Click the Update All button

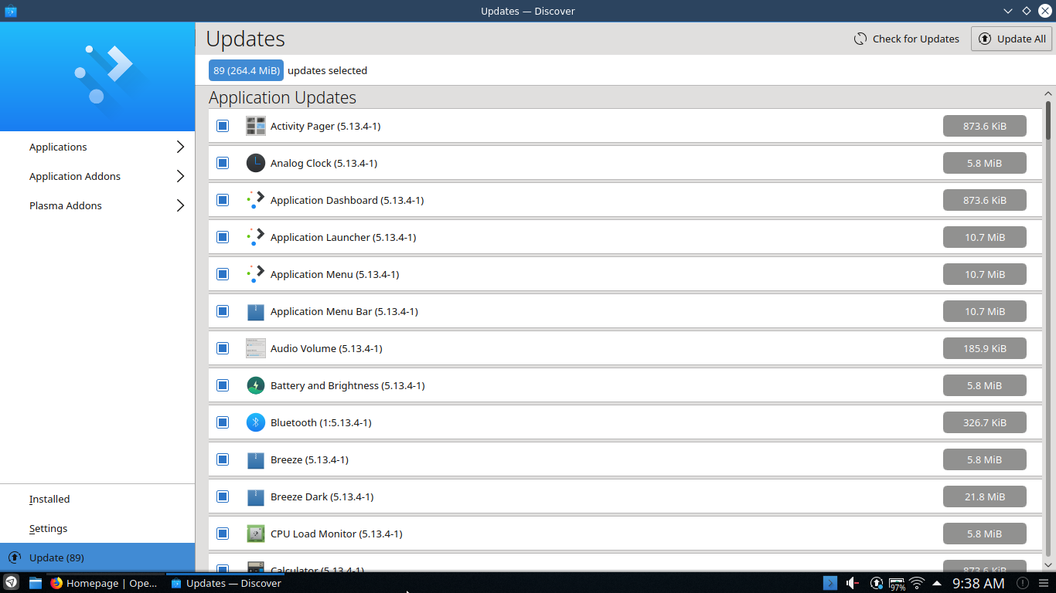coord(1012,39)
